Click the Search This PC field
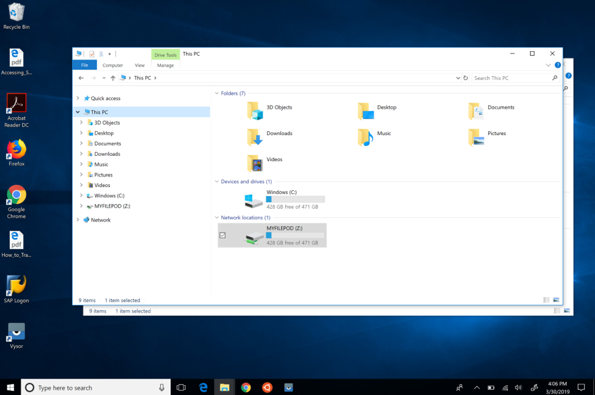The width and height of the screenshot is (595, 395). [511, 78]
